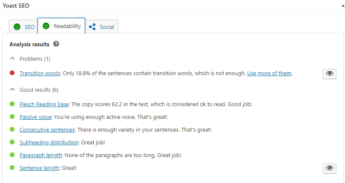Open the 'Use more of them' link
Image resolution: width=345 pixels, height=183 pixels.
269,73
